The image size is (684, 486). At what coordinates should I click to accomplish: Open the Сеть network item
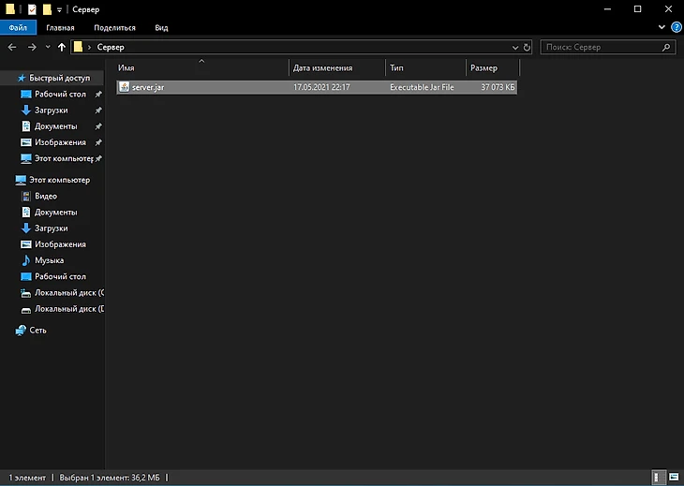pyautogui.click(x=37, y=331)
